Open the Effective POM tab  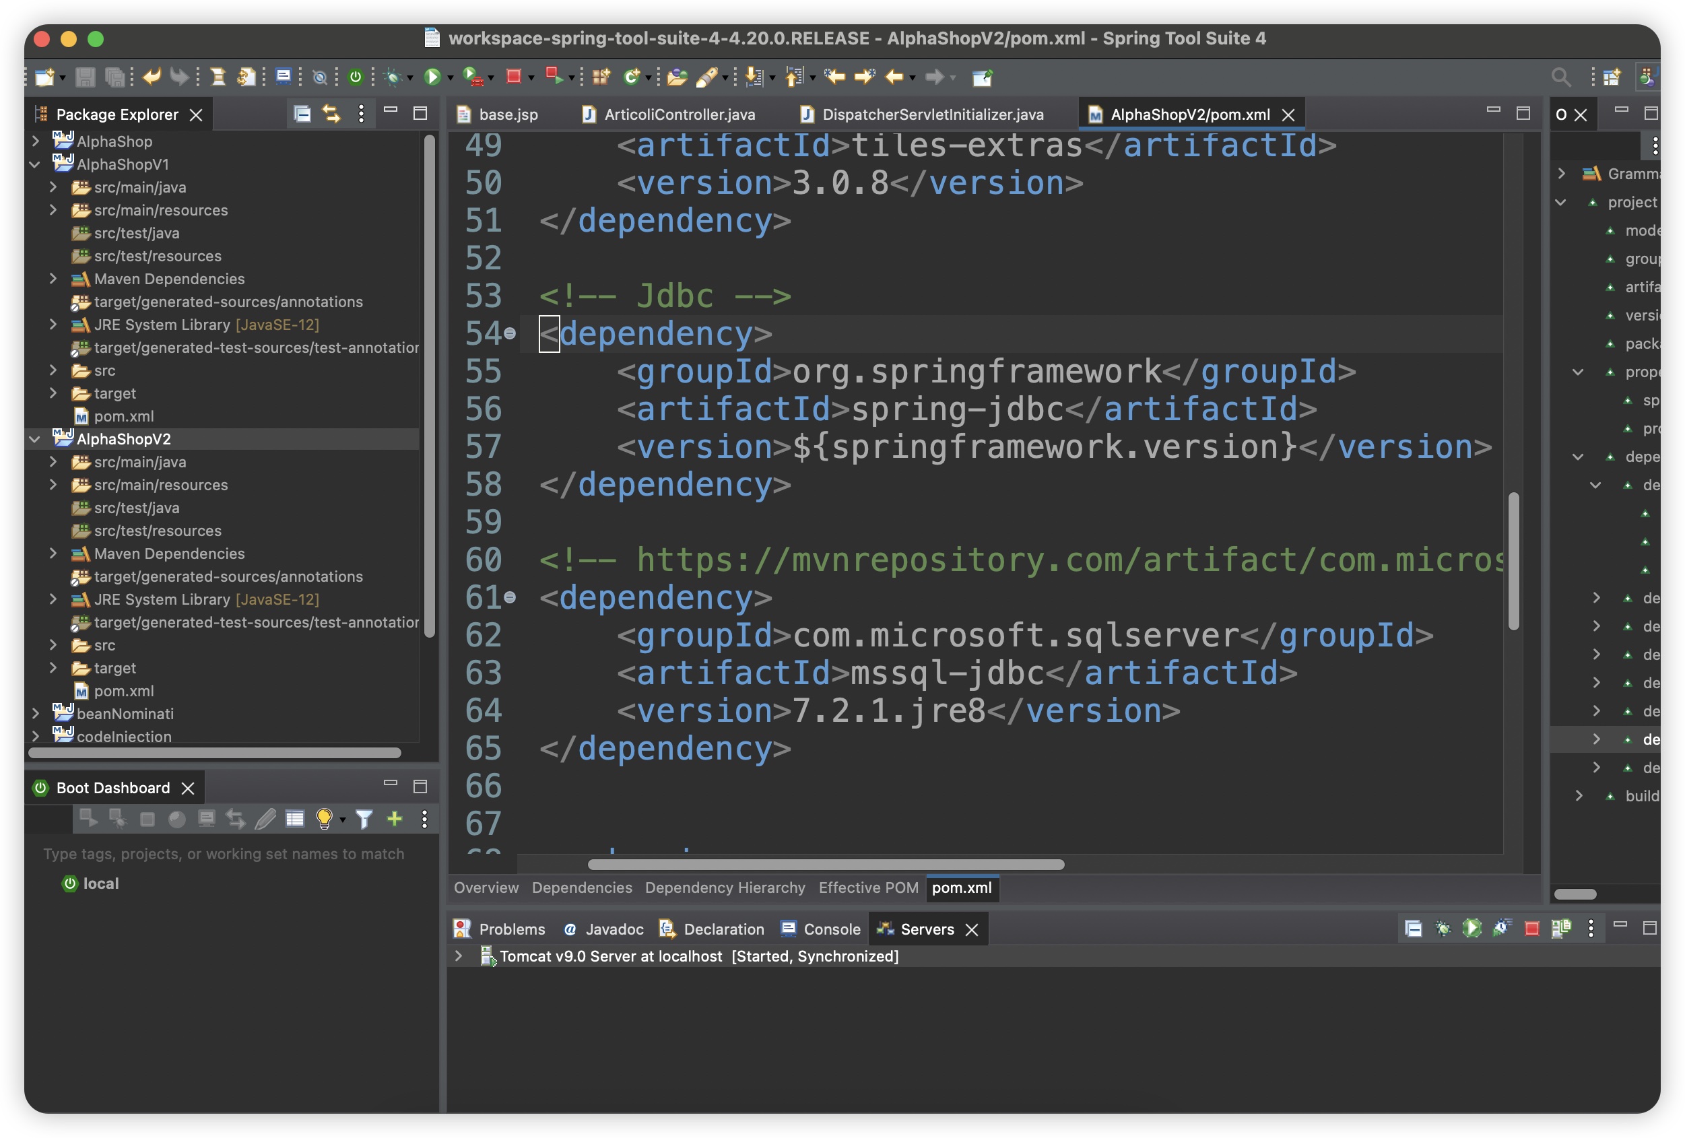coord(868,888)
